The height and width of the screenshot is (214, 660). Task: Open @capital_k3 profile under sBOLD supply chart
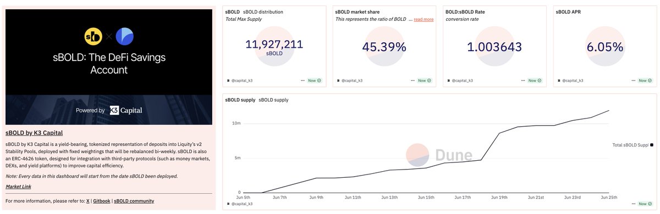241,204
